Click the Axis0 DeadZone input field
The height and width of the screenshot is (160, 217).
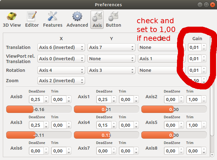pos(36,99)
